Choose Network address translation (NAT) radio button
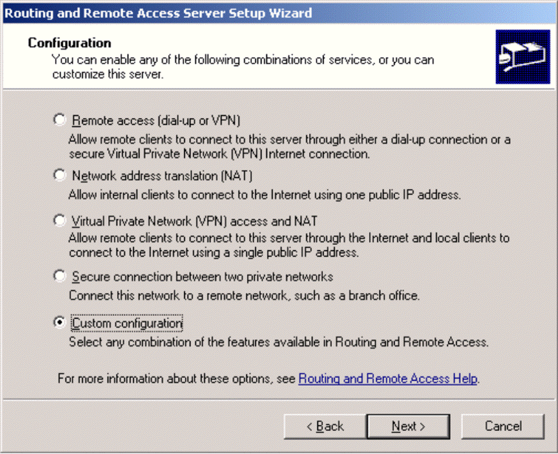558x454 pixels. coord(60,175)
